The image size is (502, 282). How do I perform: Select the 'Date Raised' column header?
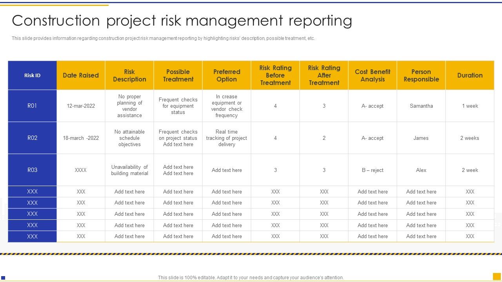81,75
